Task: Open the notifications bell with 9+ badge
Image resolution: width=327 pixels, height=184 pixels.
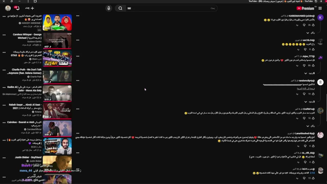Action: click(x=17, y=8)
